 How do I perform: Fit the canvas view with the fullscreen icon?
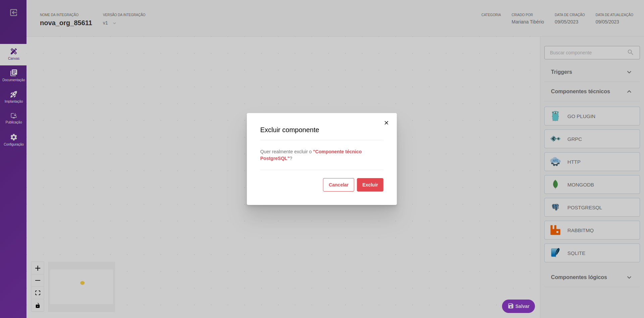click(38, 293)
